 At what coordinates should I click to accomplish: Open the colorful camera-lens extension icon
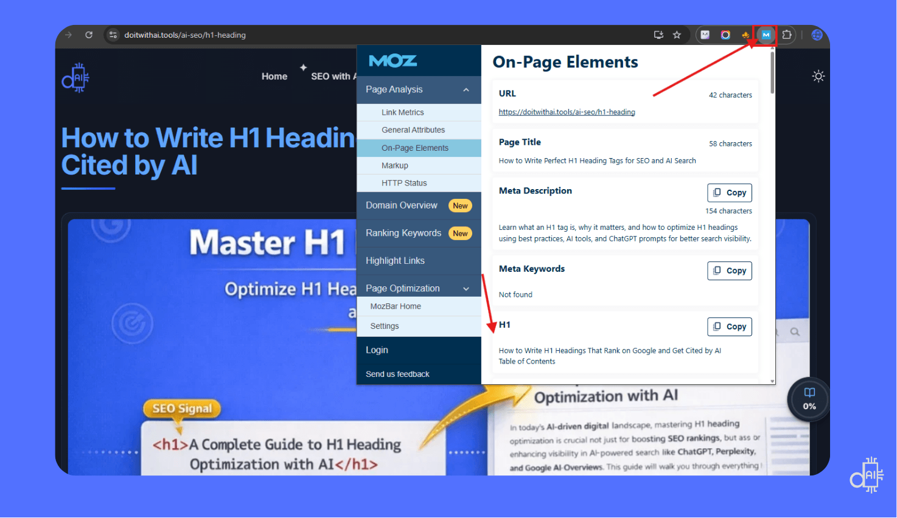tap(725, 35)
